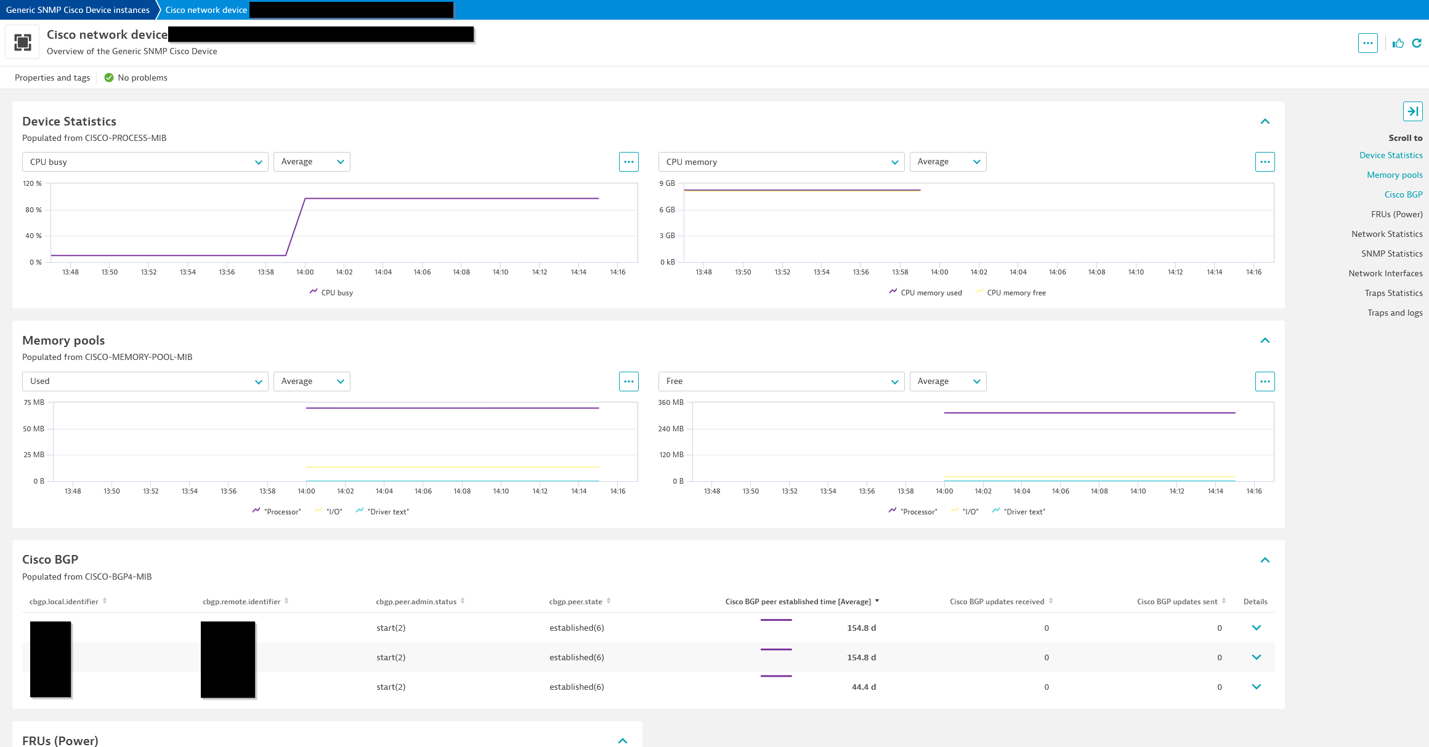This screenshot has height=747, width=1429.
Task: Collapse the Device Statistics section
Action: coord(1265,122)
